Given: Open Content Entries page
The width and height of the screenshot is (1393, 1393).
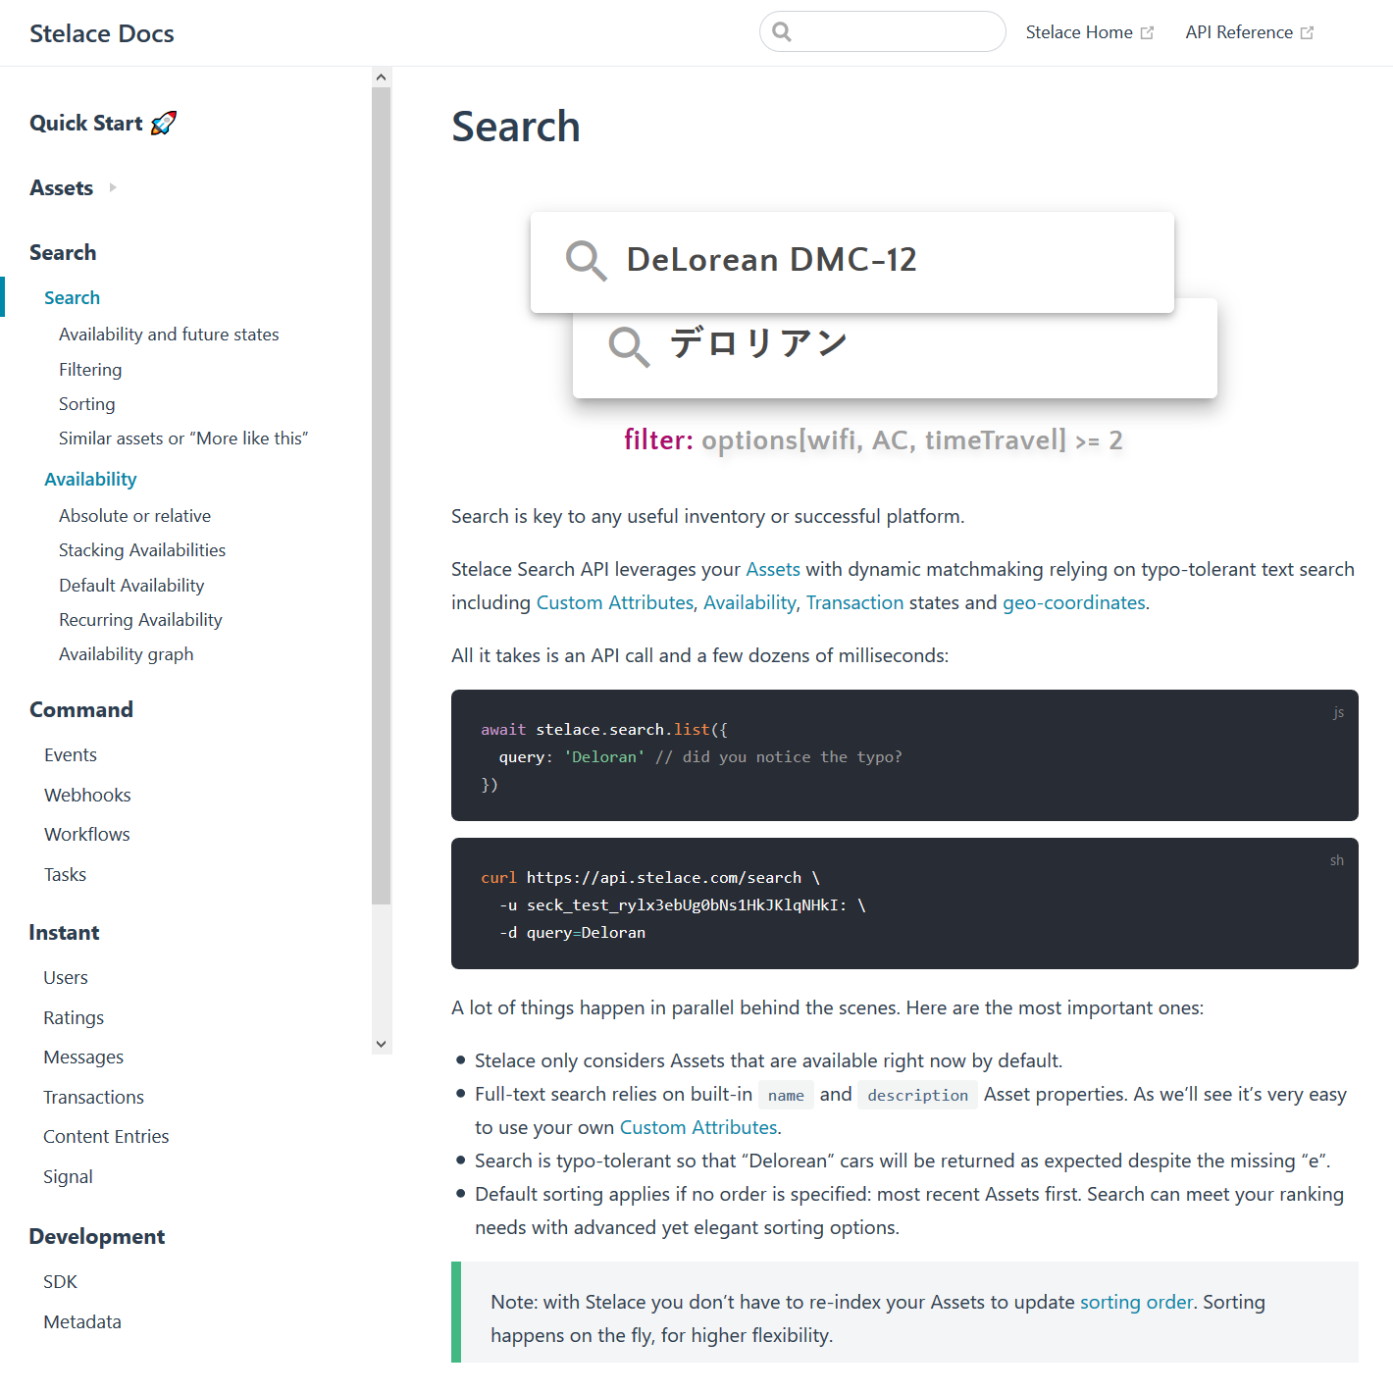Looking at the screenshot, I should click(106, 1137).
